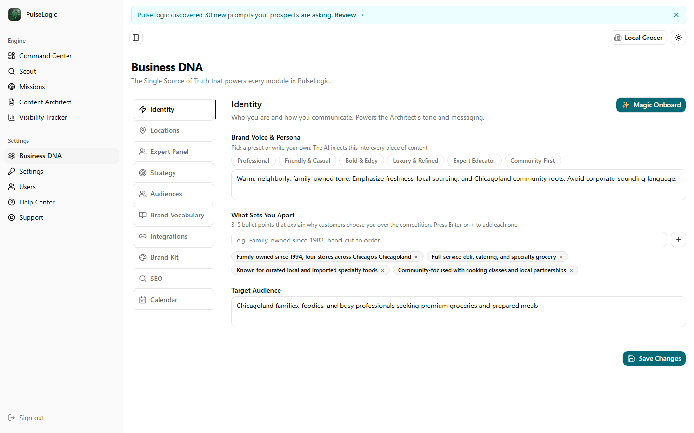Switch to the Brand Kit tab
The height and width of the screenshot is (433, 694).
[x=173, y=257]
